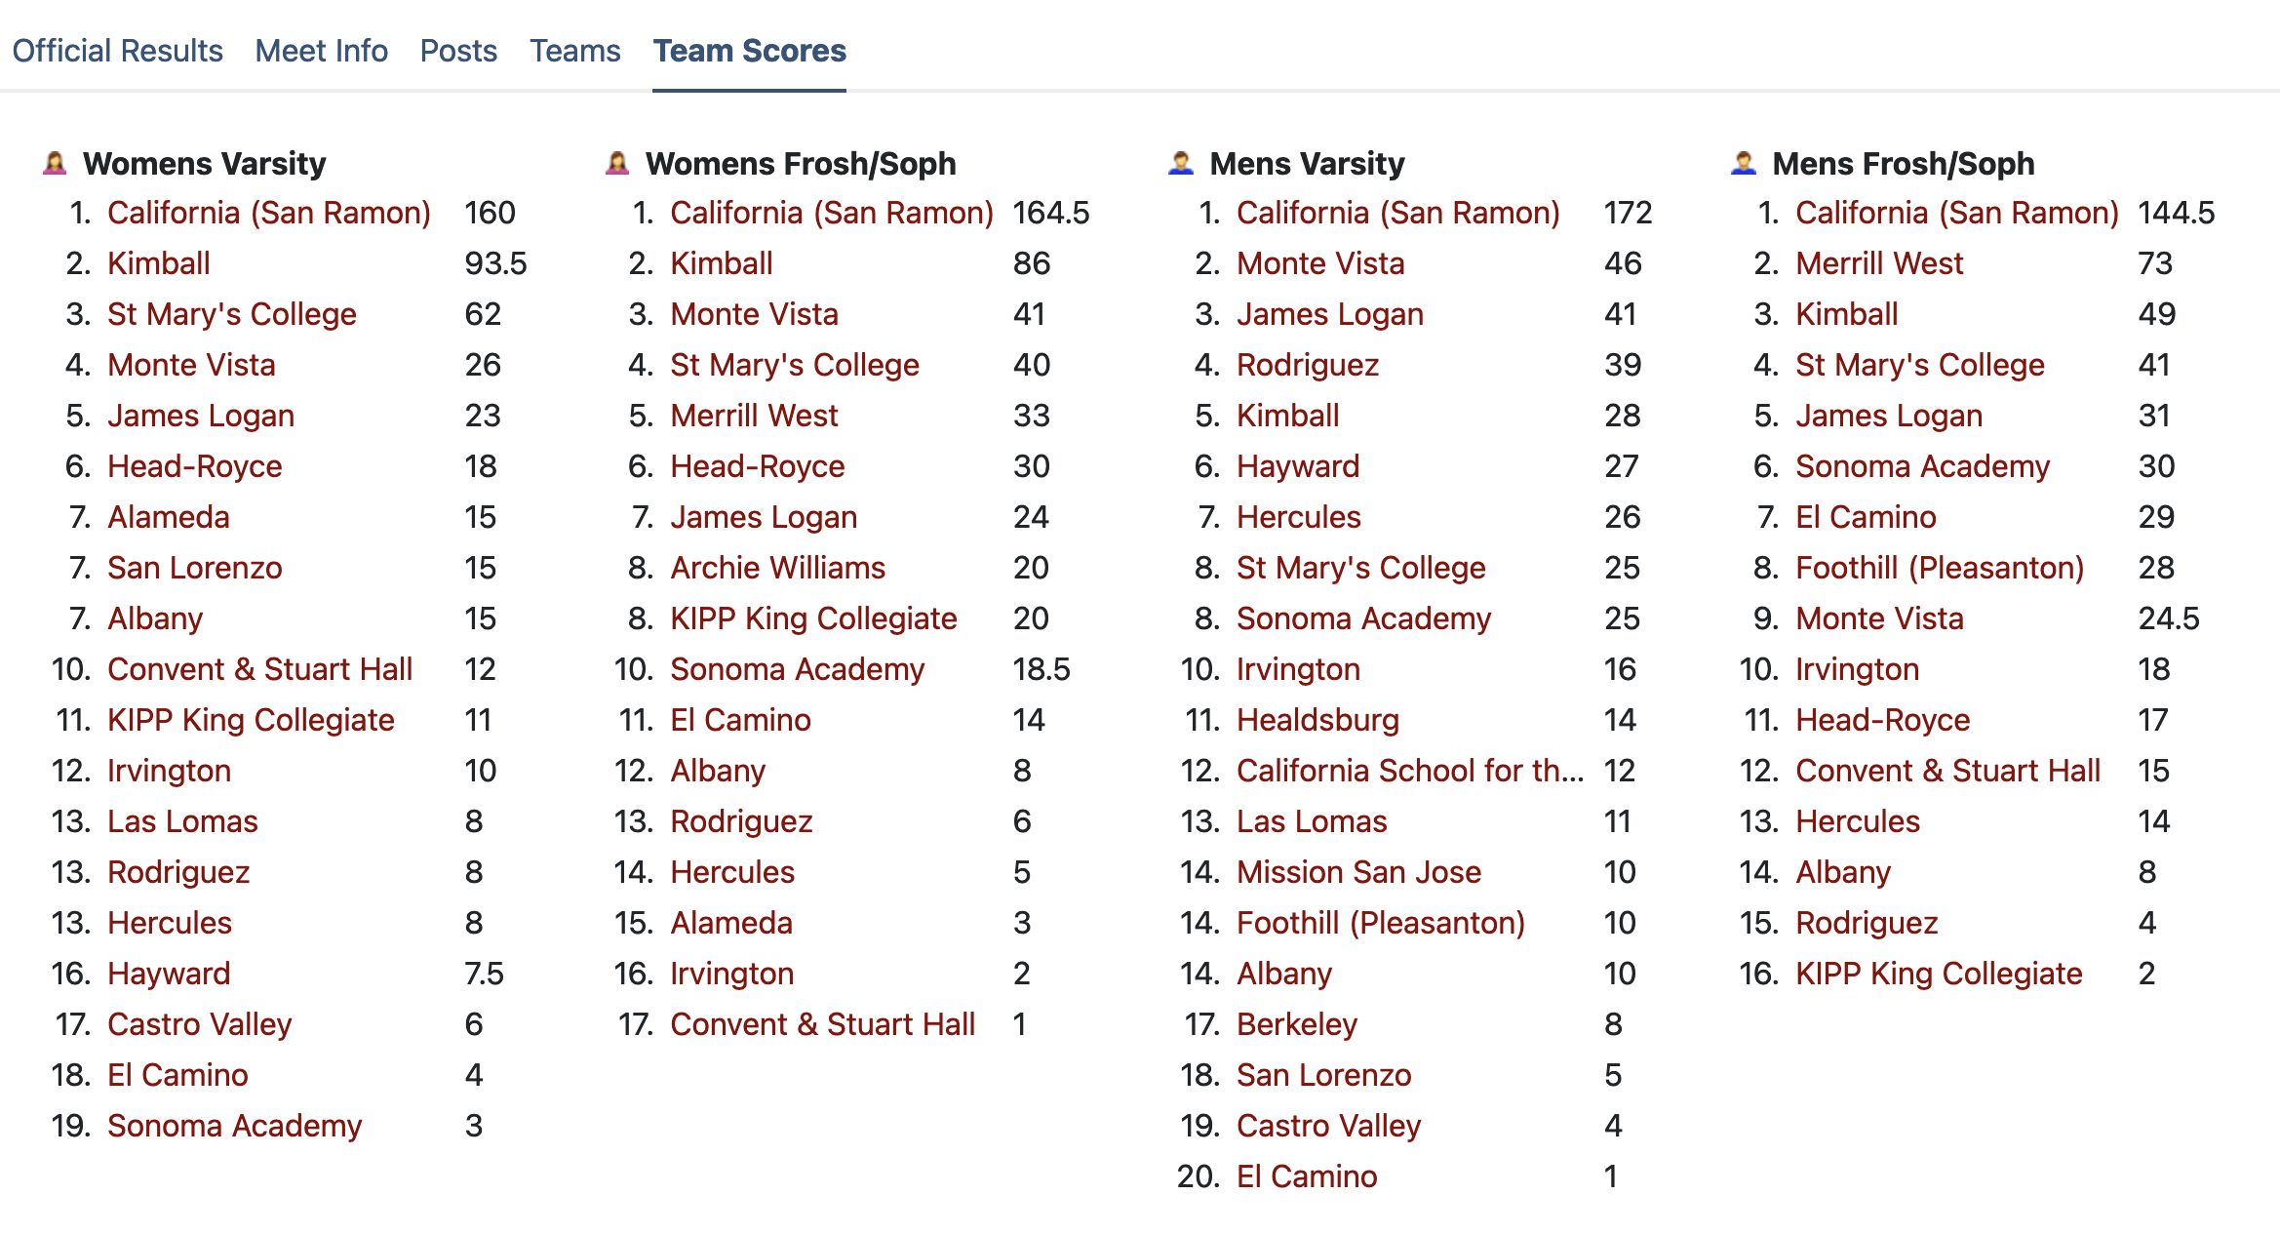Open Berkeley team link

click(x=1297, y=1024)
